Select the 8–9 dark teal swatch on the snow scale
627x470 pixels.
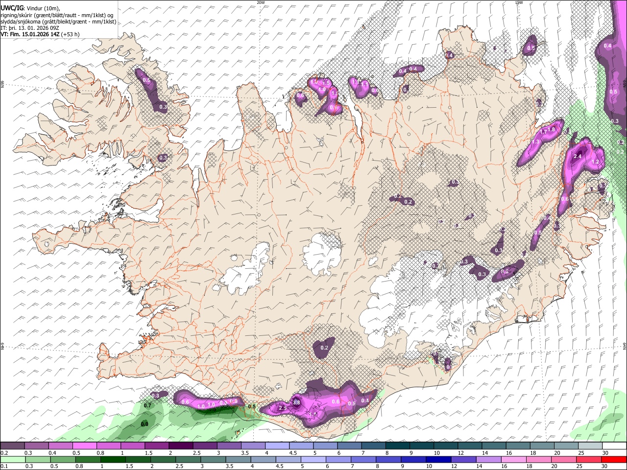pyautogui.click(x=398, y=446)
